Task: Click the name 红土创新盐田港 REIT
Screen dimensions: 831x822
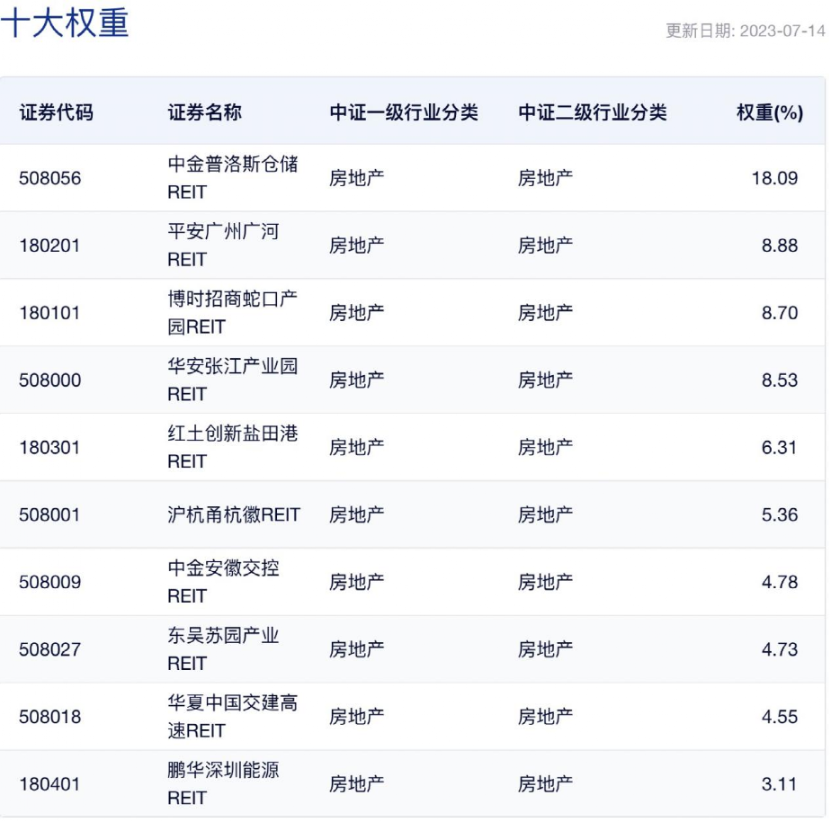Action: [x=233, y=447]
